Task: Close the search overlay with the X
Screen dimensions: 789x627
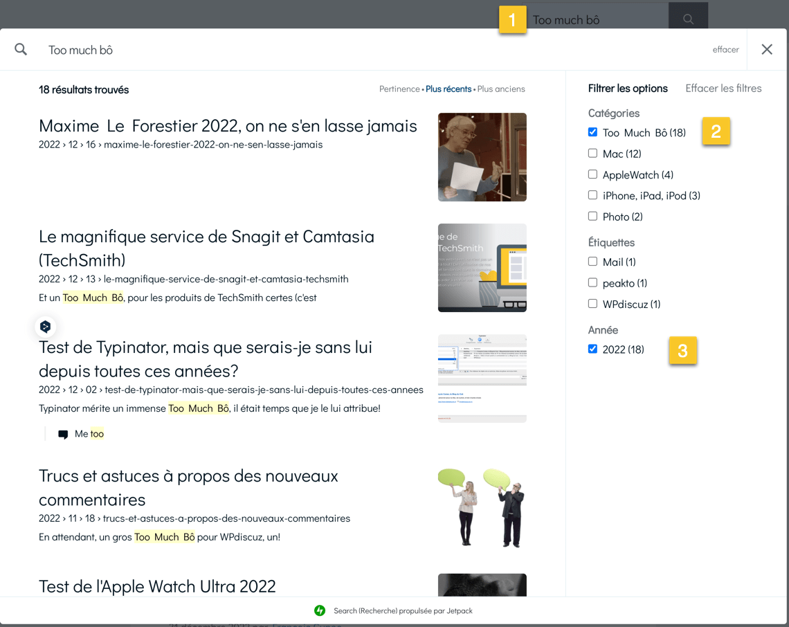Action: coord(767,49)
